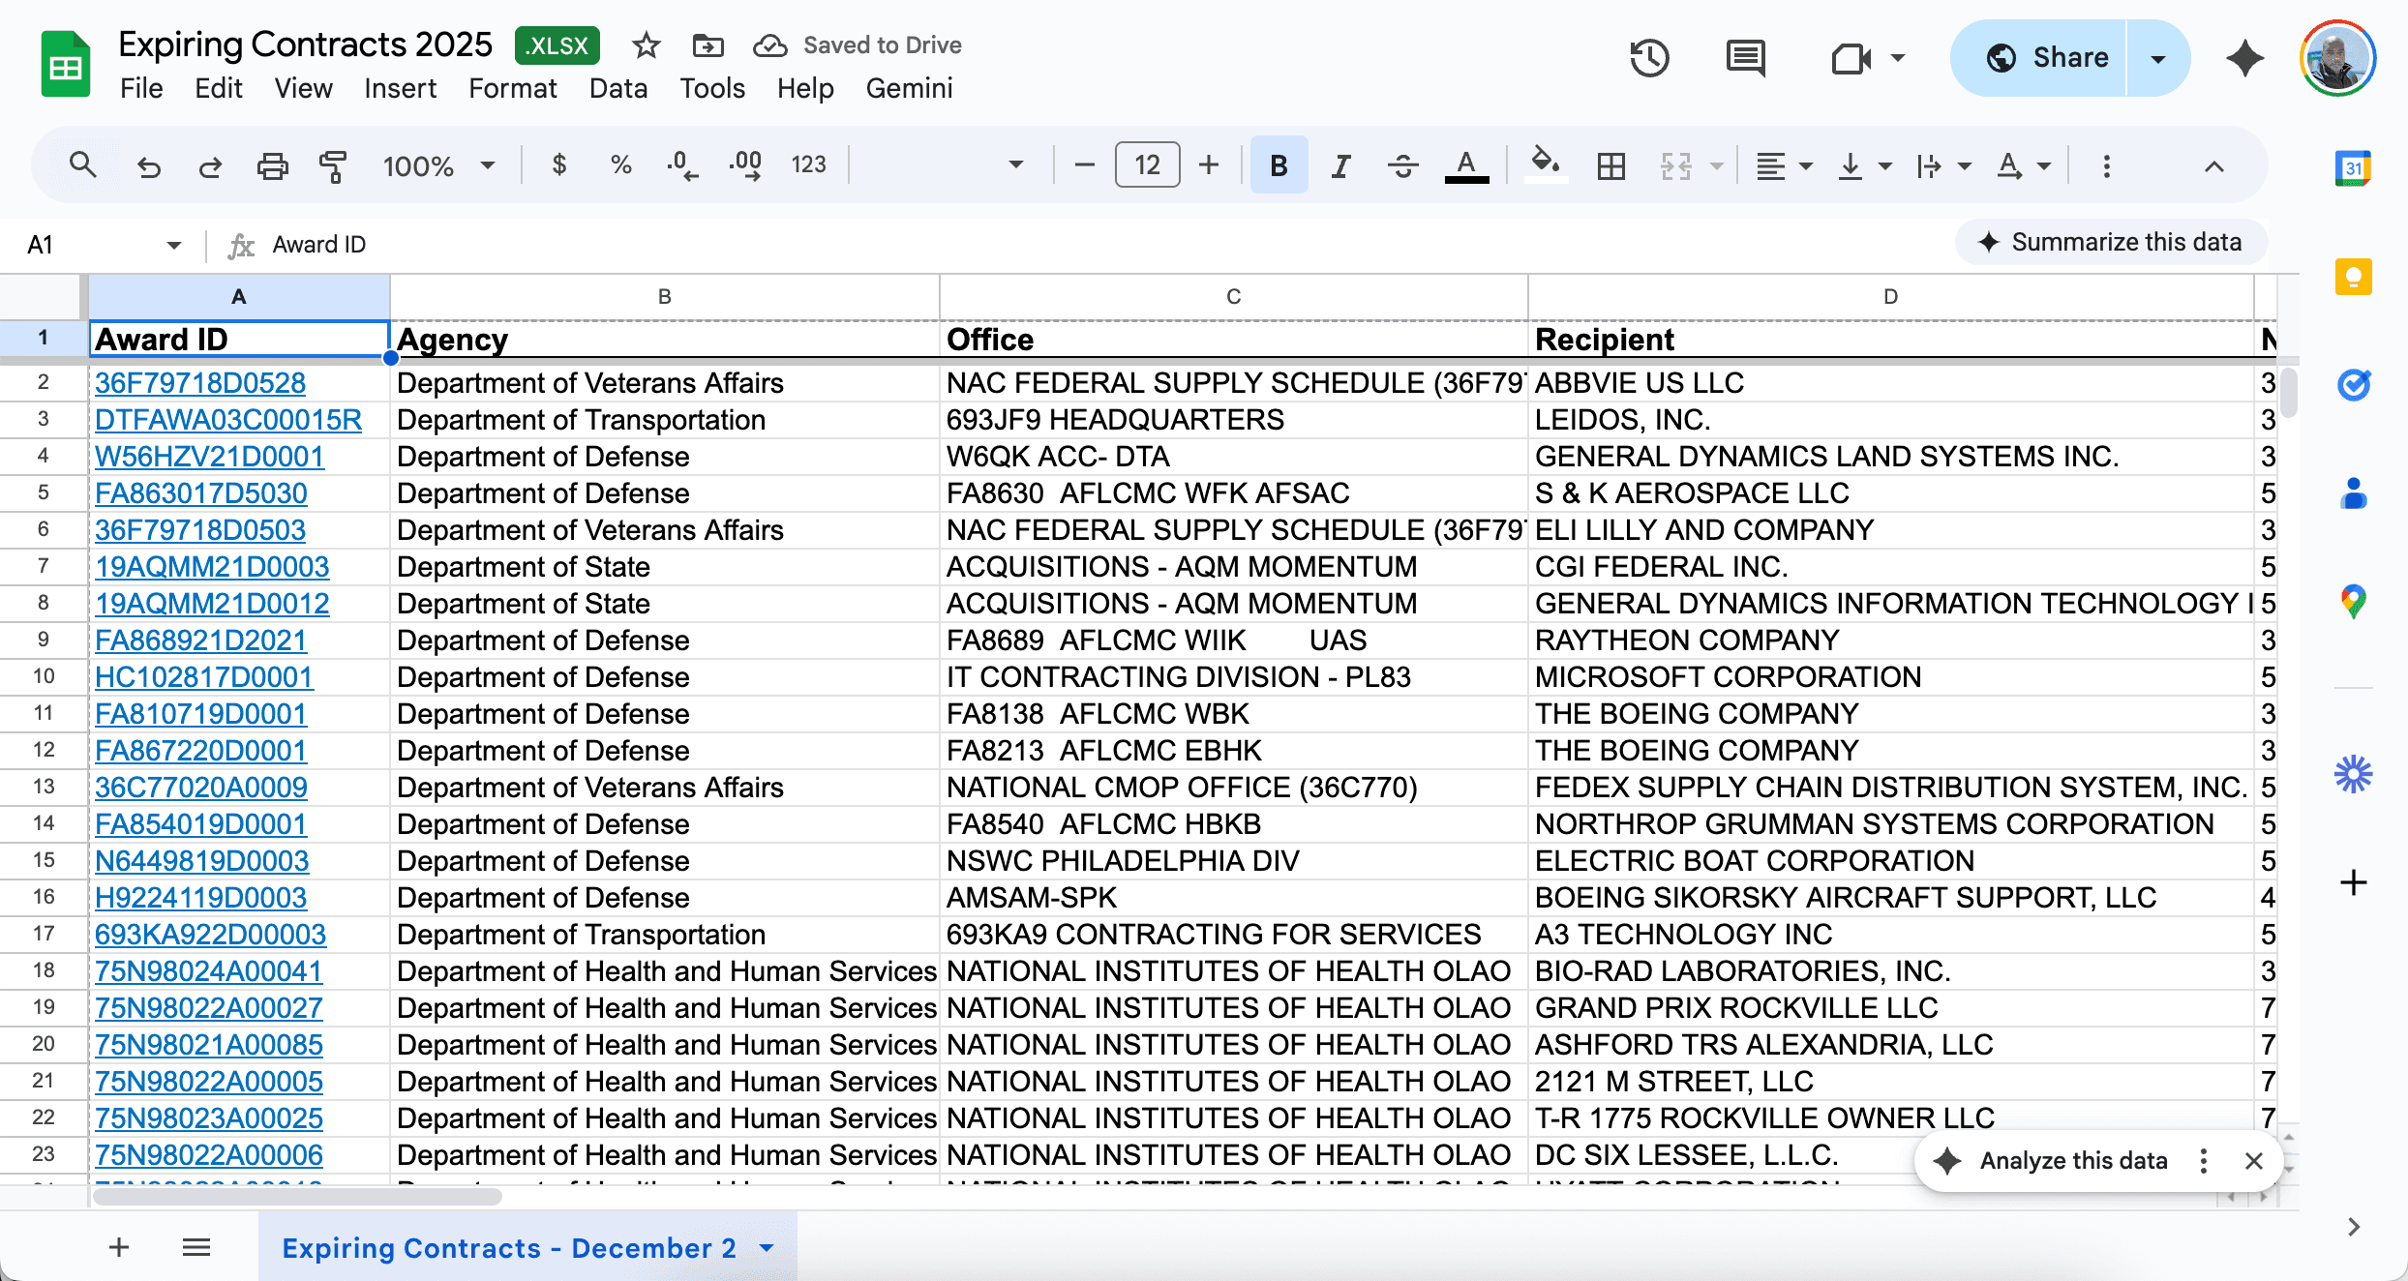Apply strikethrough formatting
Image resolution: width=2408 pixels, height=1281 pixels.
[x=1402, y=164]
